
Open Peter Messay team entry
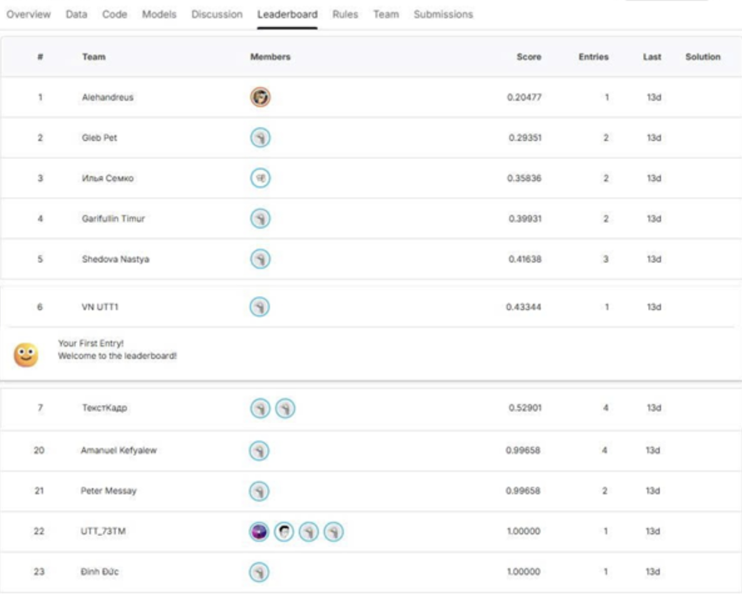pos(109,491)
